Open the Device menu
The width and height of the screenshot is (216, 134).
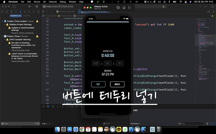coord(37,2)
